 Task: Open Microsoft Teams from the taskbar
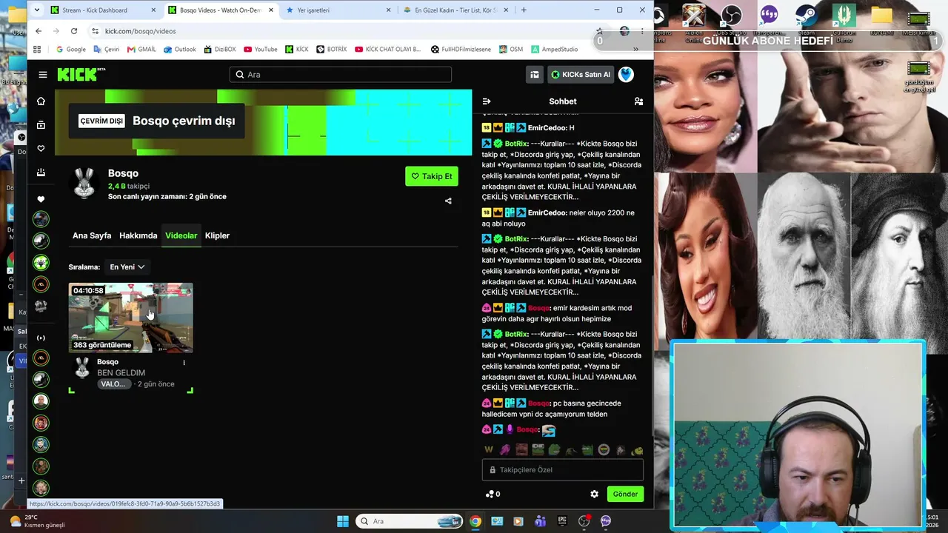coord(540,521)
